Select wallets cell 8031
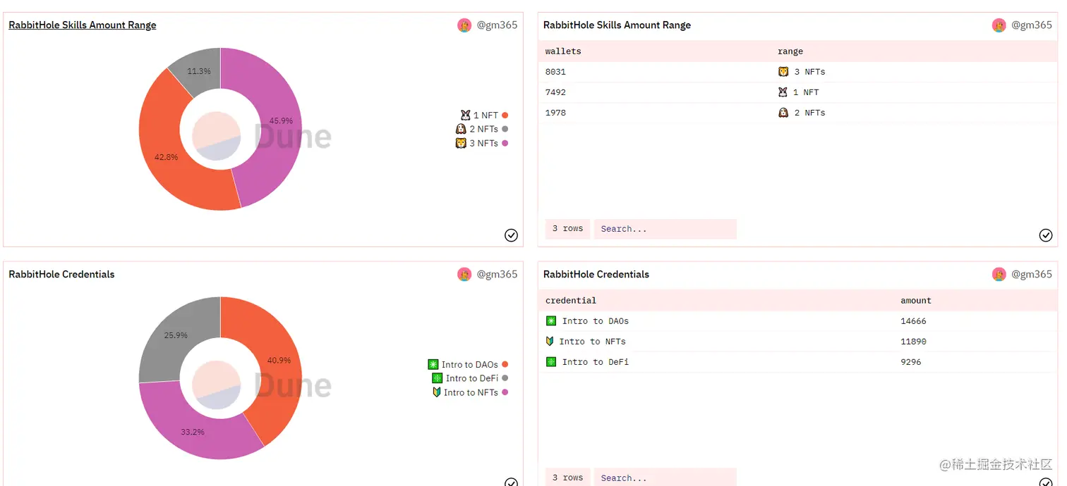 tap(555, 72)
